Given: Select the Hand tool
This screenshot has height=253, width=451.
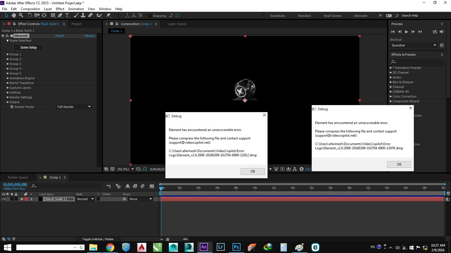Looking at the screenshot, I should click(x=14, y=15).
